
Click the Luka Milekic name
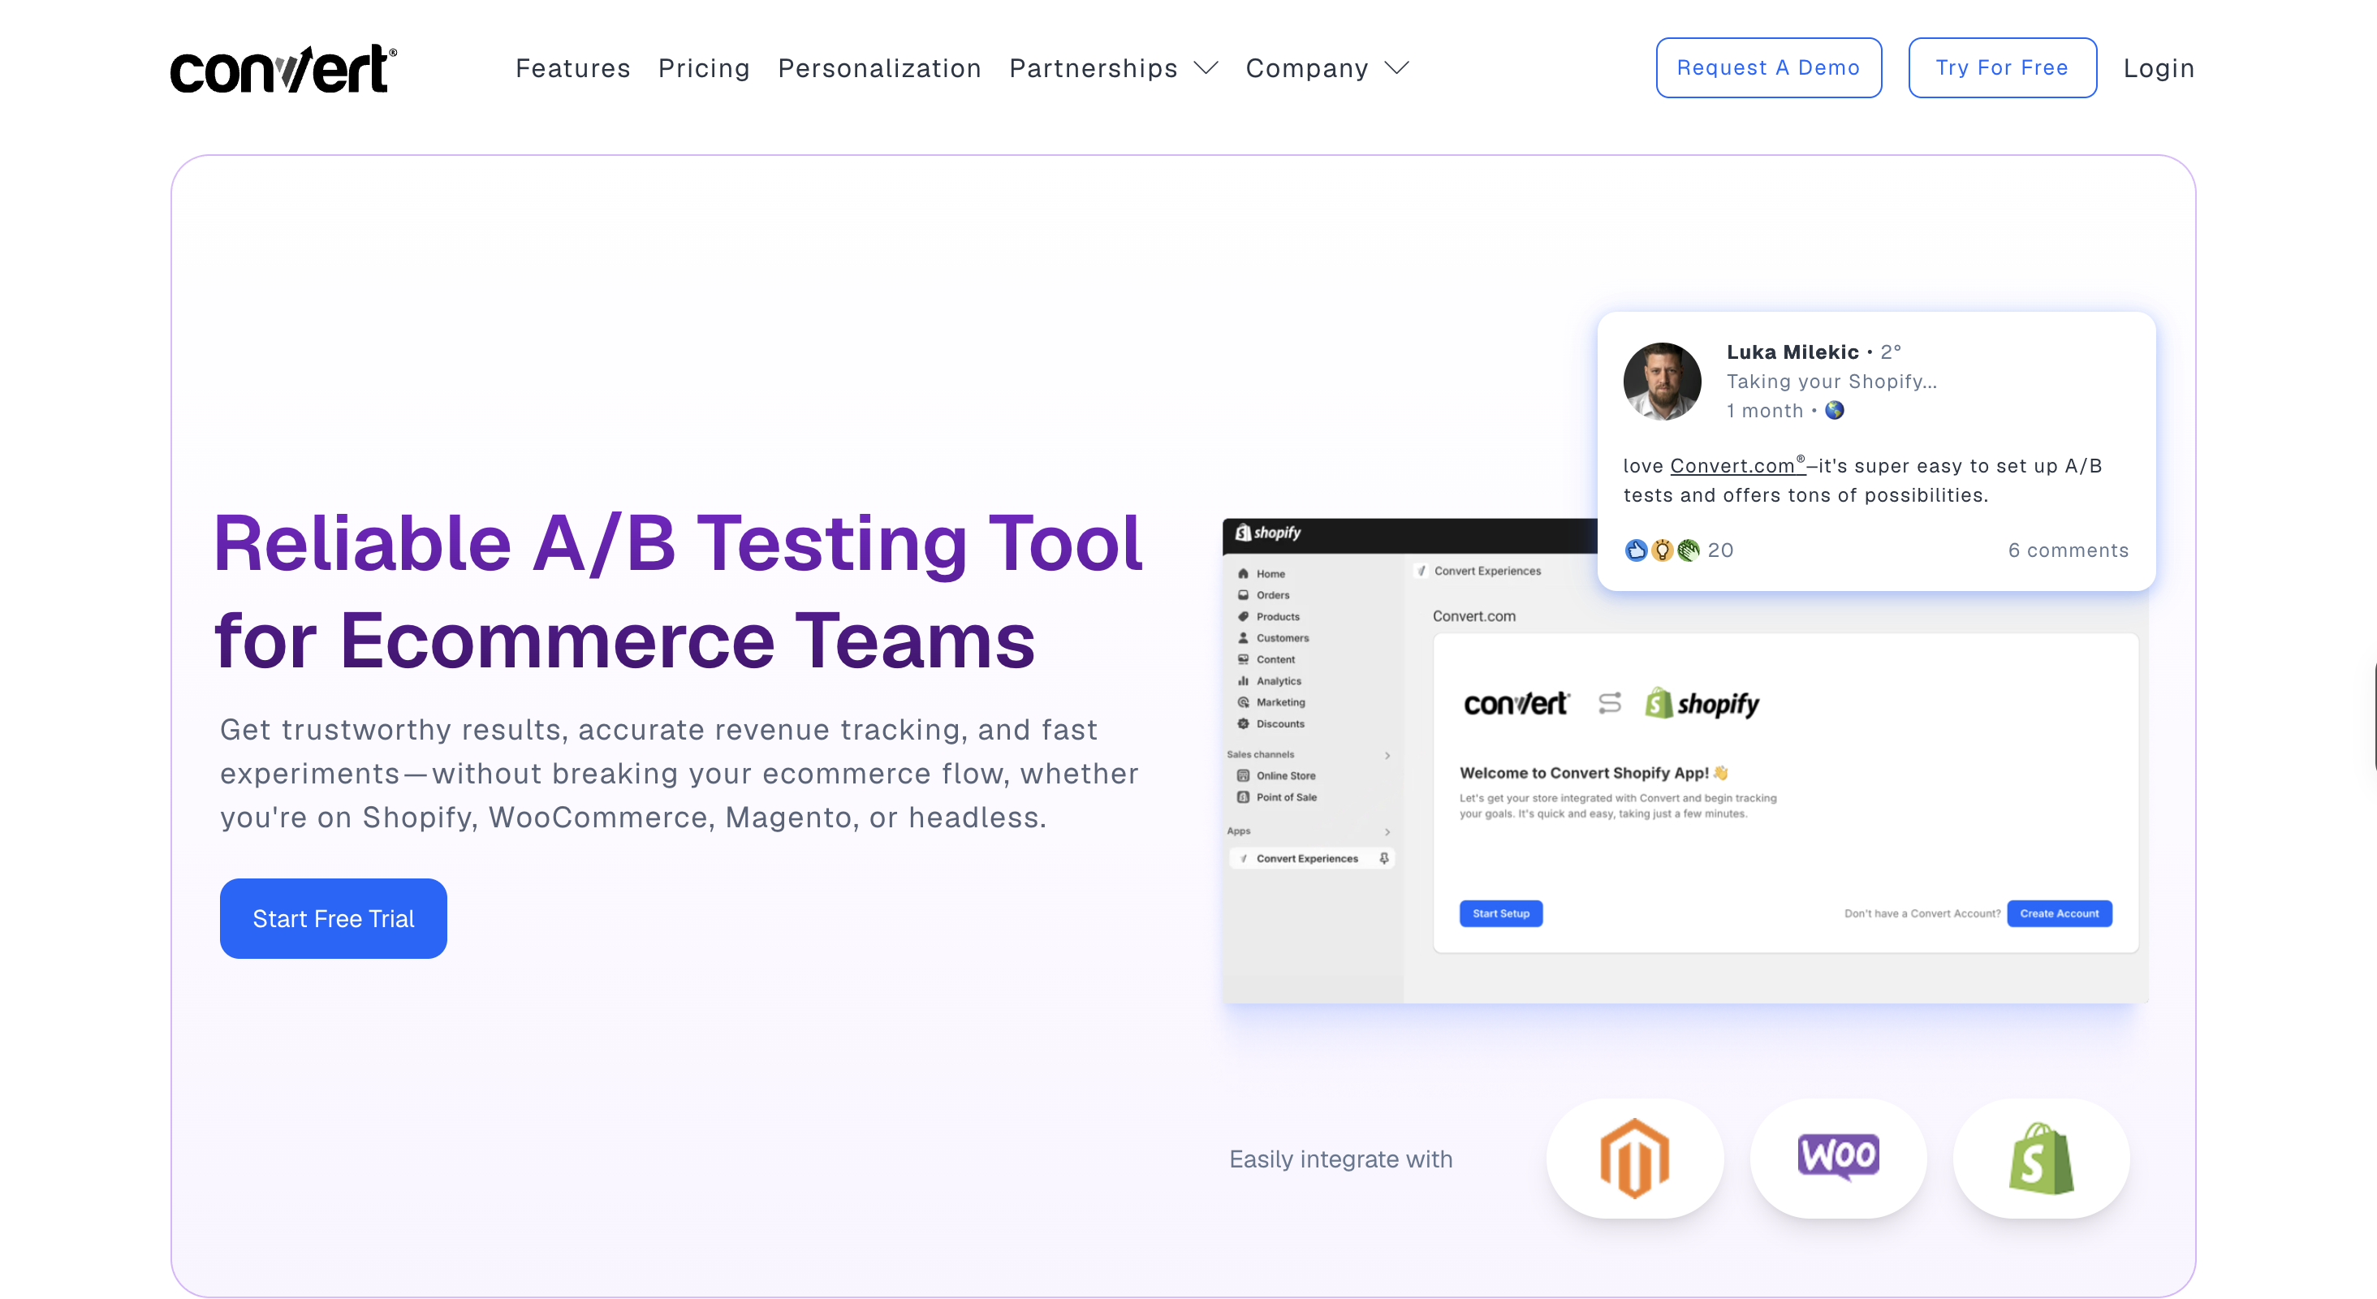click(1792, 352)
